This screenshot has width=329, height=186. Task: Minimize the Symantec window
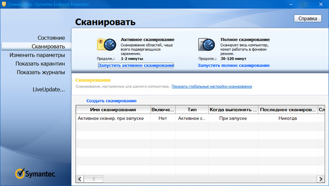291,4
